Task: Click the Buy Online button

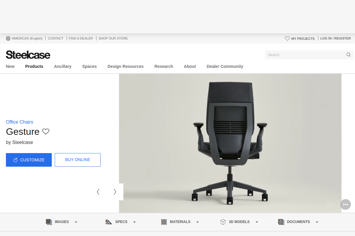Action: click(78, 160)
